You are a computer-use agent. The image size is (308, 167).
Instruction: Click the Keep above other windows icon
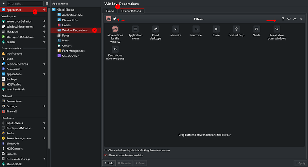(115, 49)
